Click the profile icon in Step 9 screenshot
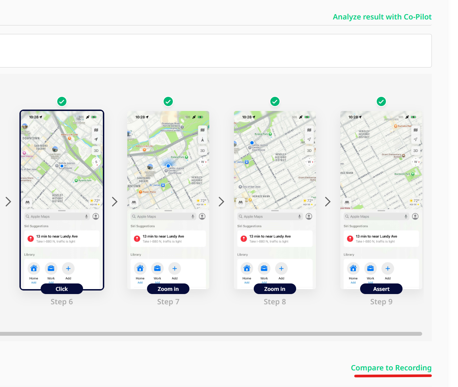Viewport: 458px width, 387px height. [415, 216]
